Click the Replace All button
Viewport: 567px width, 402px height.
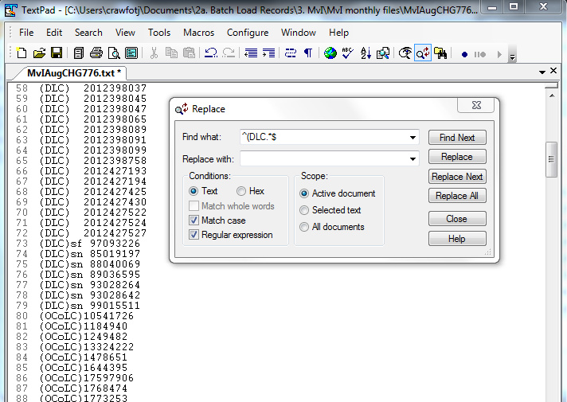[x=457, y=196]
